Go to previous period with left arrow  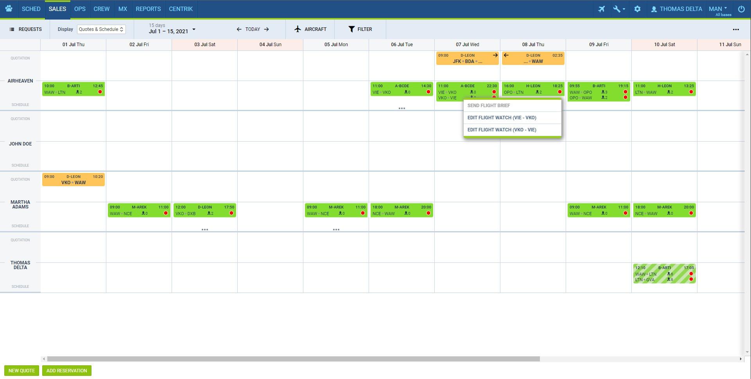[x=239, y=29]
